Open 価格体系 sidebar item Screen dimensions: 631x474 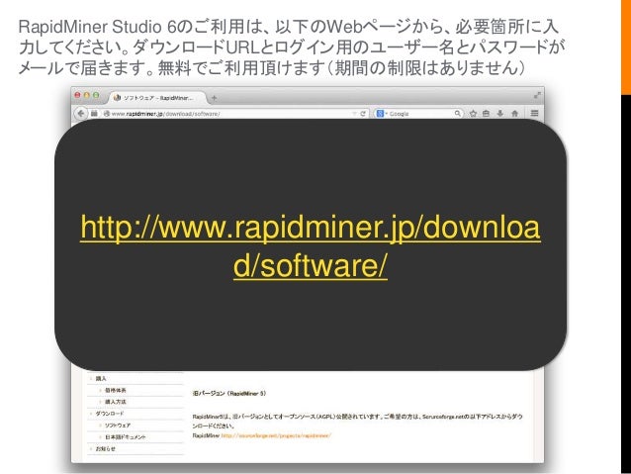point(116,390)
